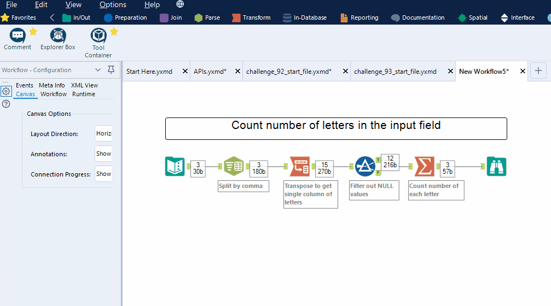Click the Filter tool on canvas
This screenshot has width=551, height=306.
[x=365, y=166]
